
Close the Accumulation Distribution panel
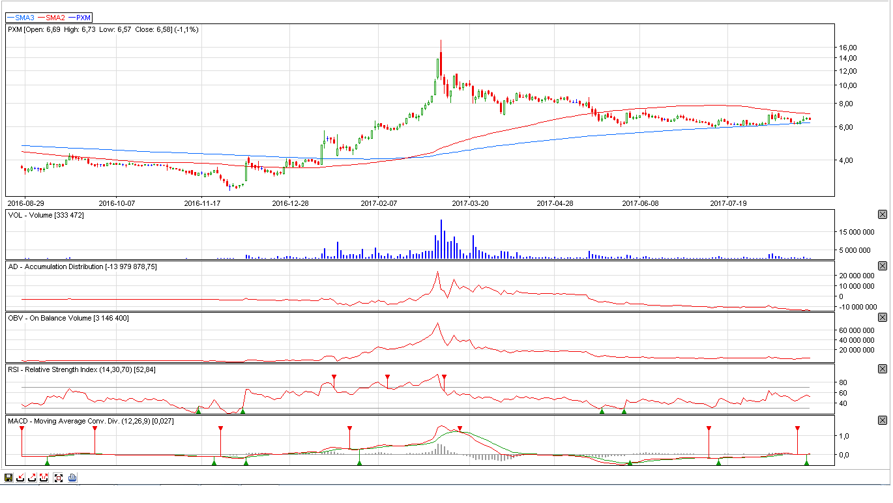[883, 266]
